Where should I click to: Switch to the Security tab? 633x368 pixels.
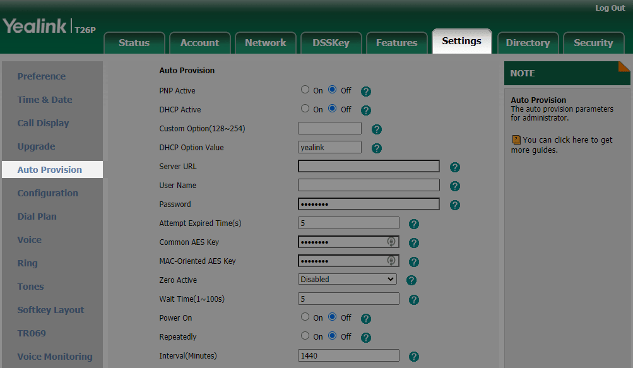[593, 43]
